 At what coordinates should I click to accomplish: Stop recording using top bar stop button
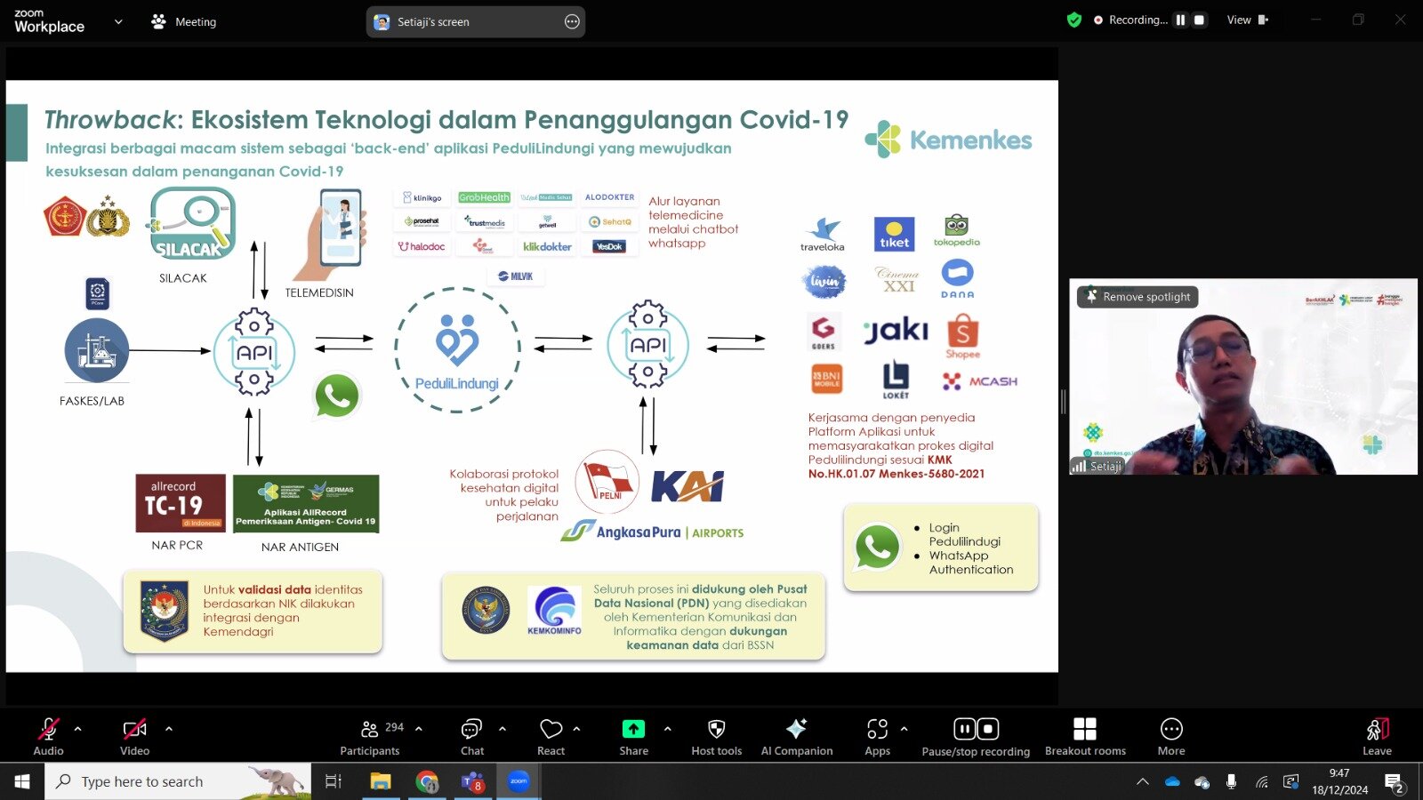point(1199,20)
